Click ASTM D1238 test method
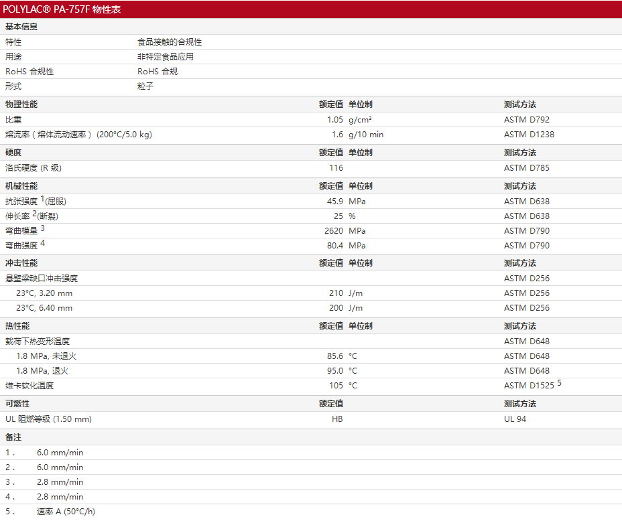 (530, 135)
